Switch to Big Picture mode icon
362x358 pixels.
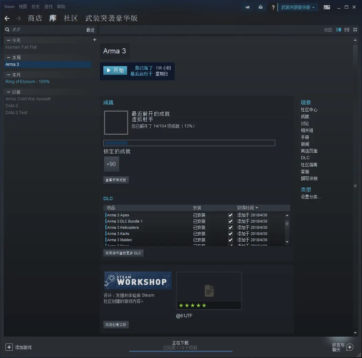(x=327, y=7)
